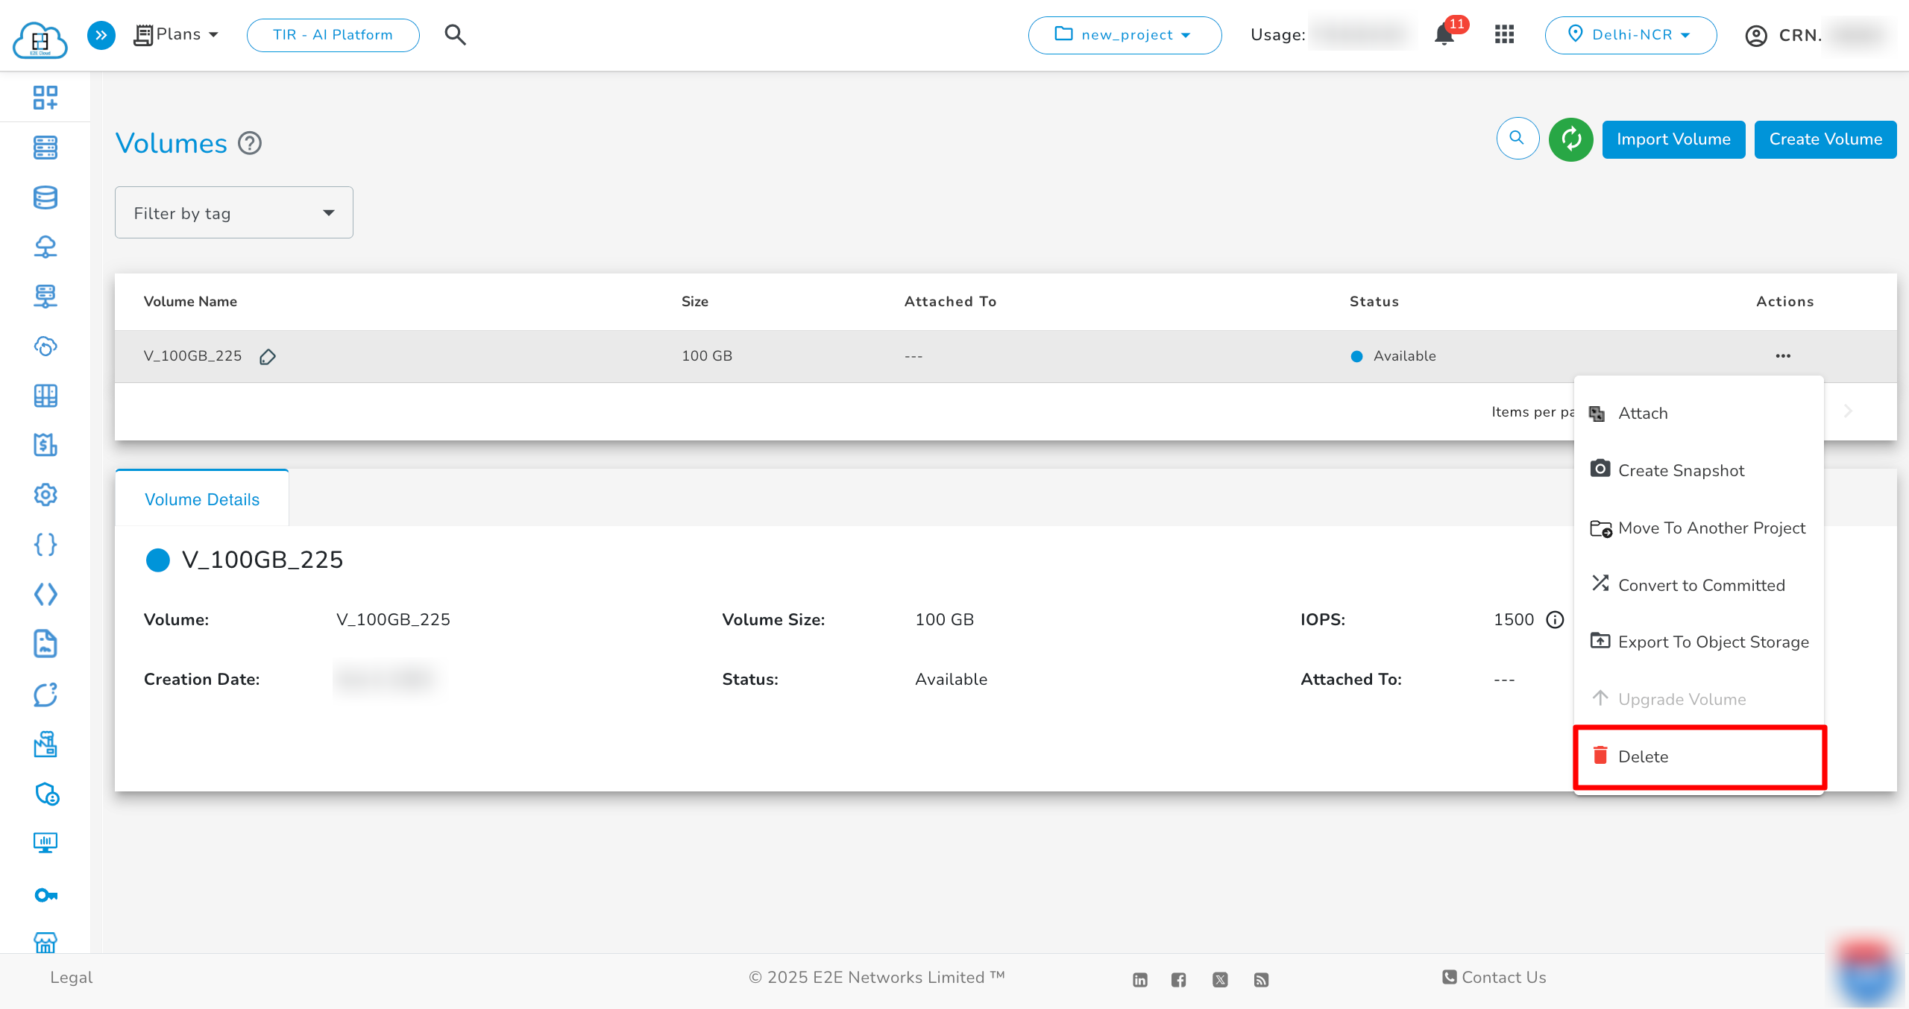Expand the Plans dropdown

tap(177, 35)
